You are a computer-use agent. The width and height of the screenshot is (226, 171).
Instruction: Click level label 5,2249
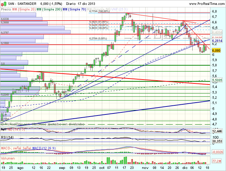pos(5,95)
